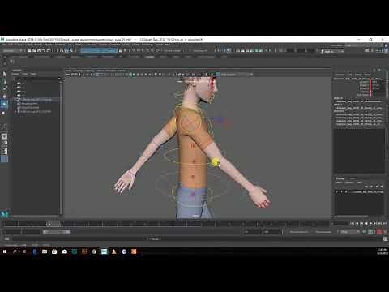Select the arrow Select tool in toolbox

tap(5, 74)
